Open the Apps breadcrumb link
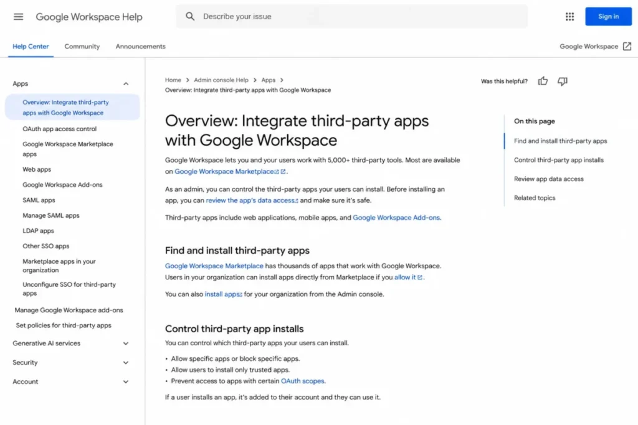The image size is (638, 425). tap(268, 80)
